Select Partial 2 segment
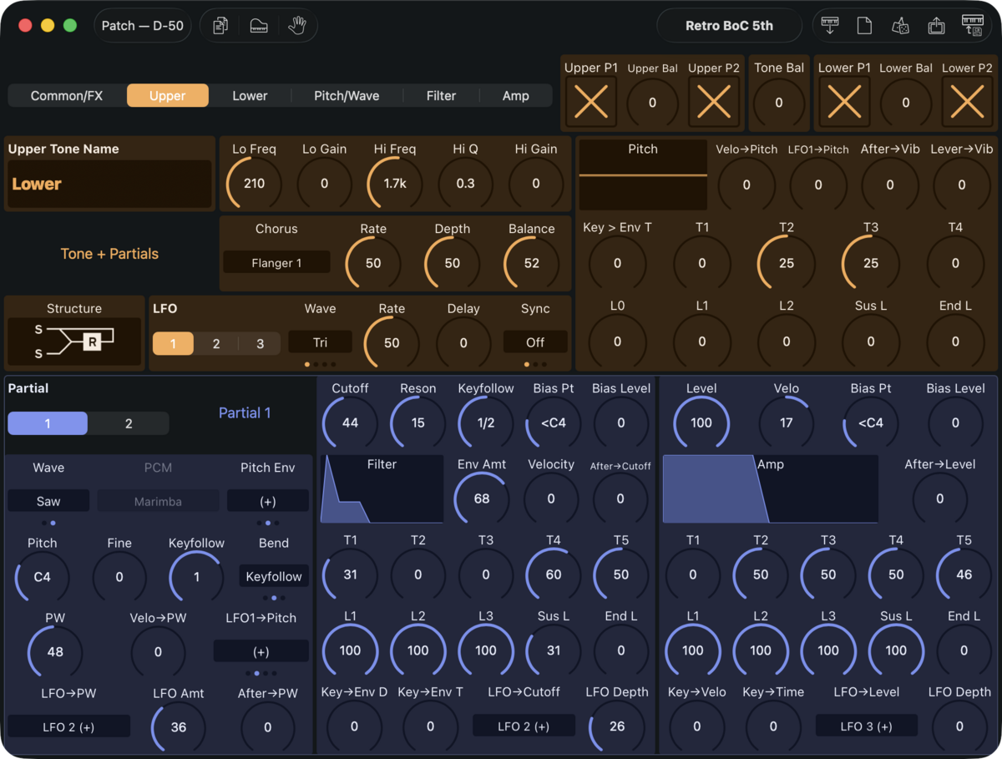Screen dimensions: 1002x759 coord(129,423)
